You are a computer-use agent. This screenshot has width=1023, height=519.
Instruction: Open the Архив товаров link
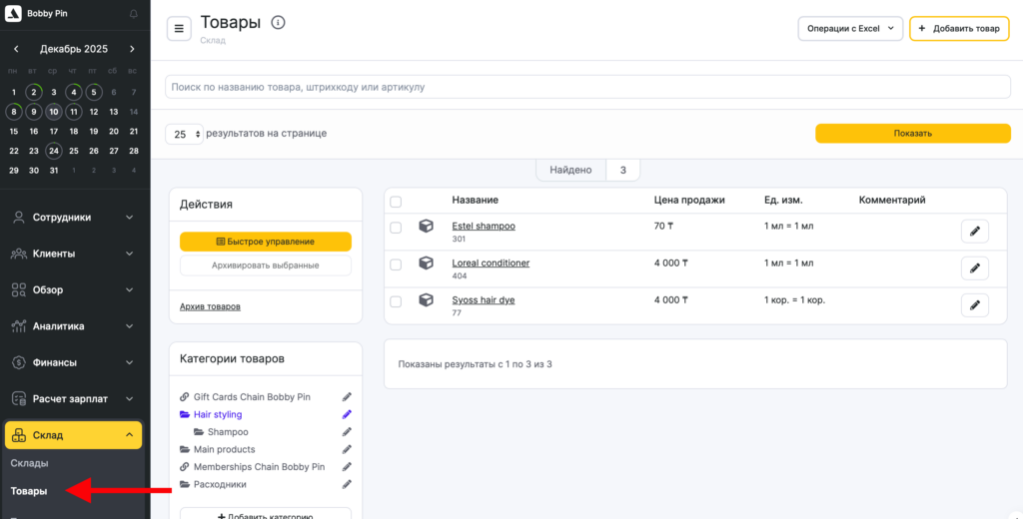[210, 306]
